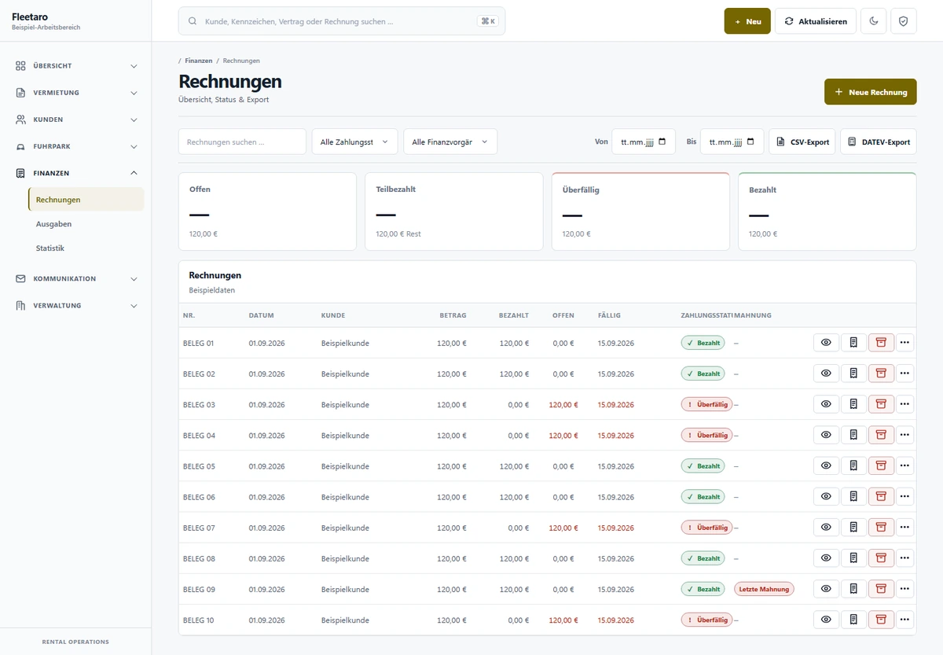
Task: Open Statistik in the sidebar
Action: pyautogui.click(x=86, y=248)
